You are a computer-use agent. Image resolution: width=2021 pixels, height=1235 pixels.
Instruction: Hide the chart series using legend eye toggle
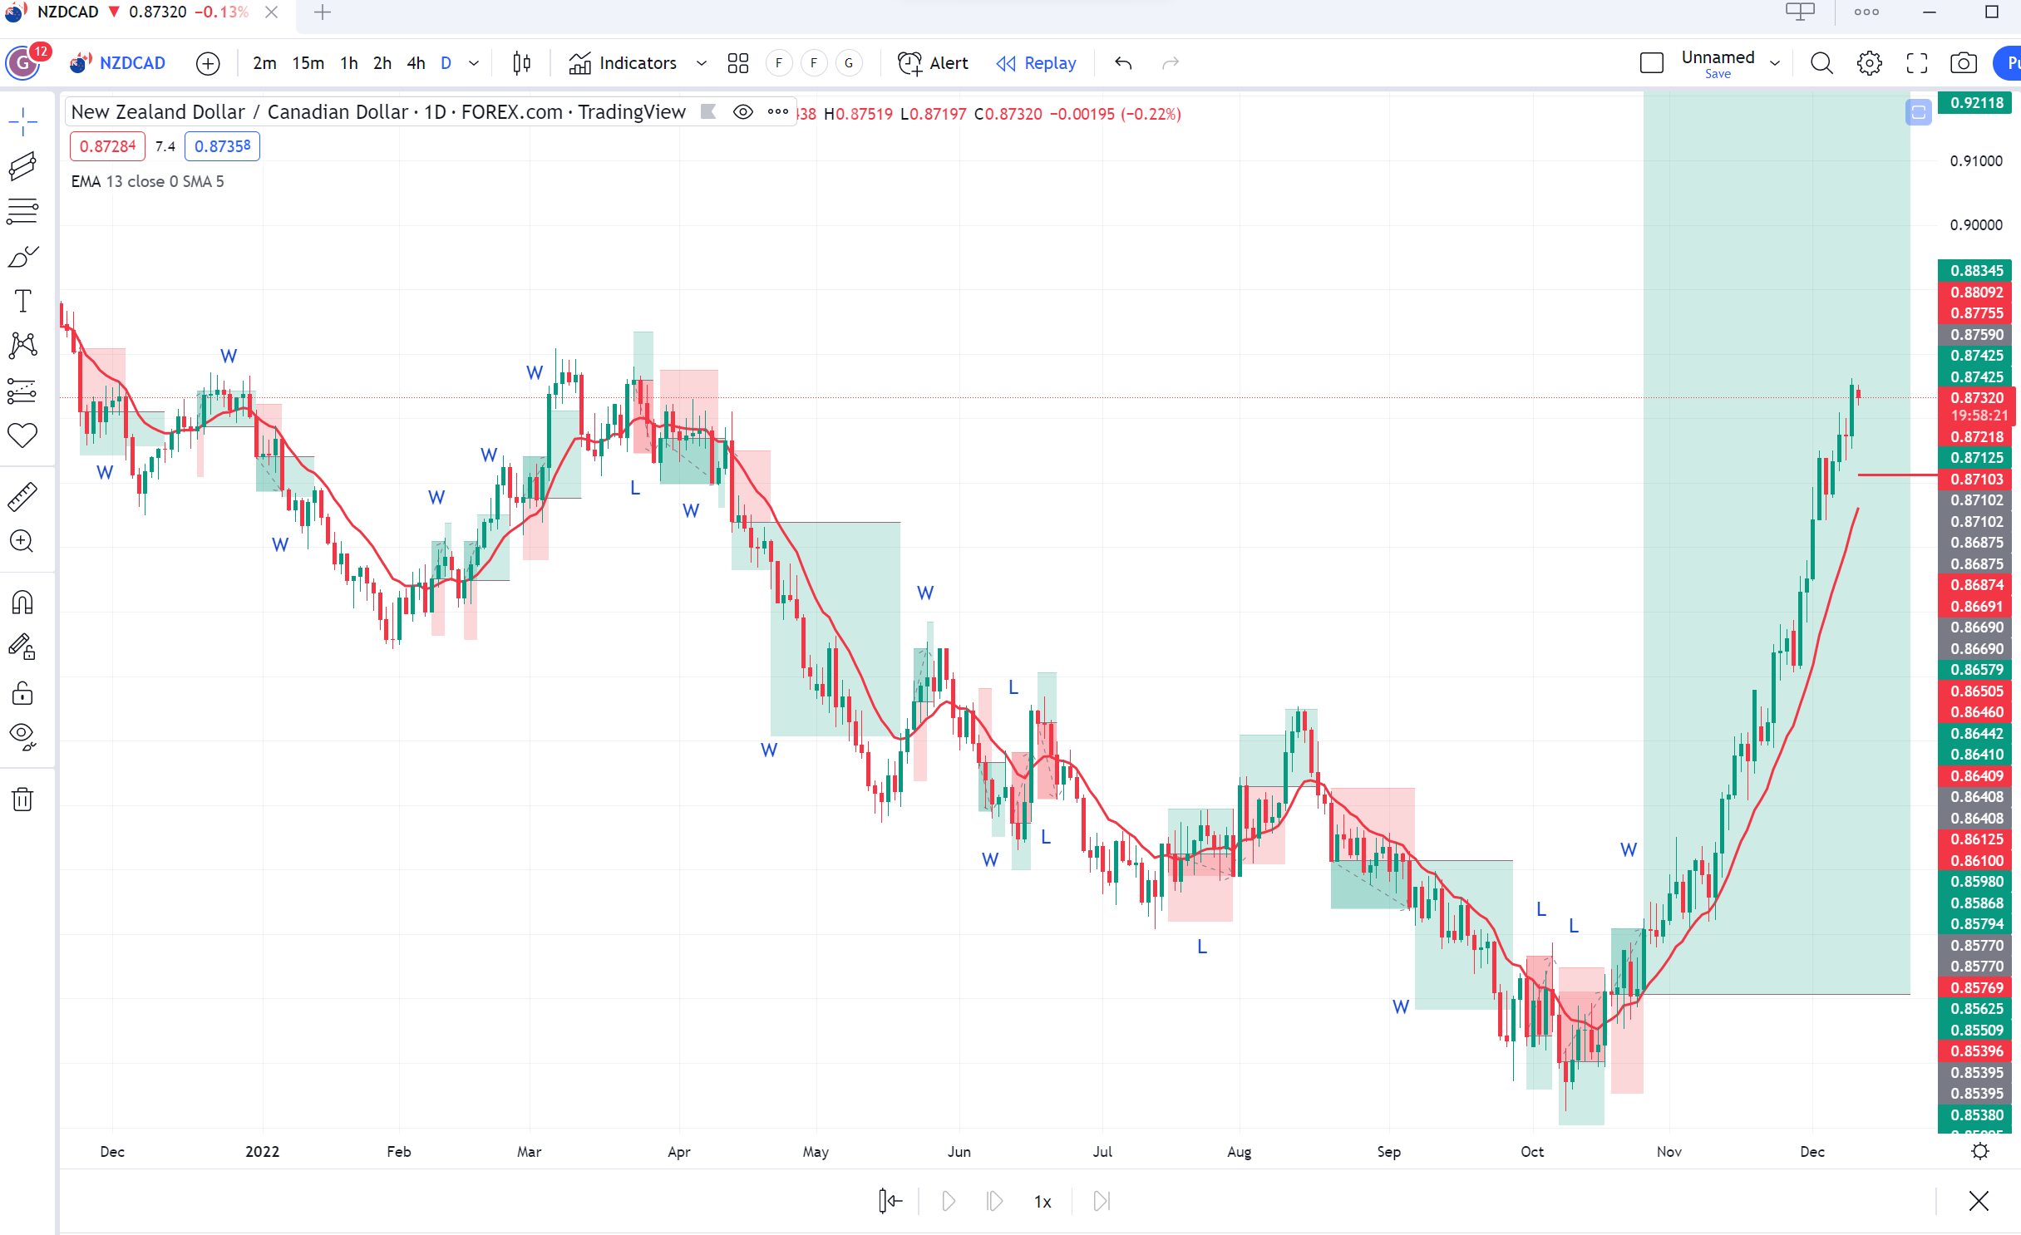point(742,112)
